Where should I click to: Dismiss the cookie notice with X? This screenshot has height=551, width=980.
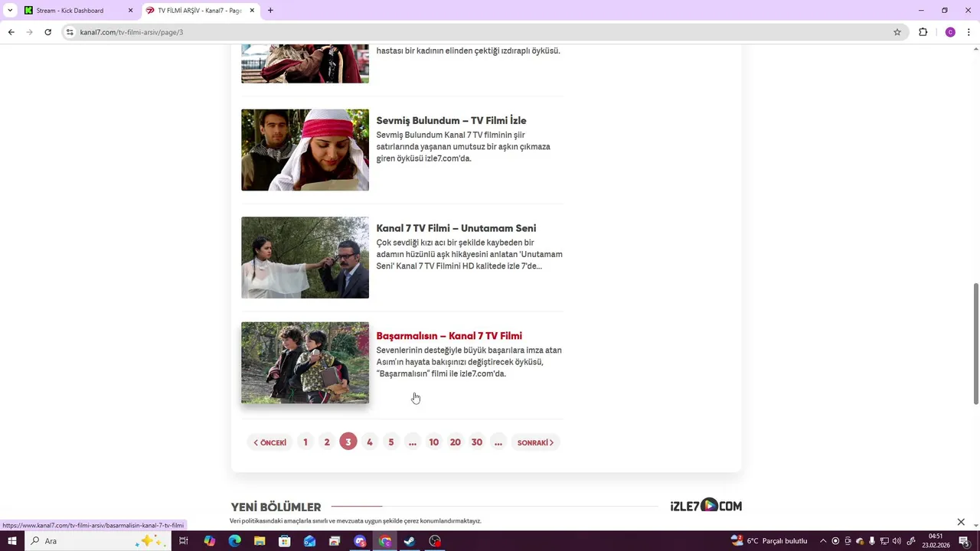point(961,522)
